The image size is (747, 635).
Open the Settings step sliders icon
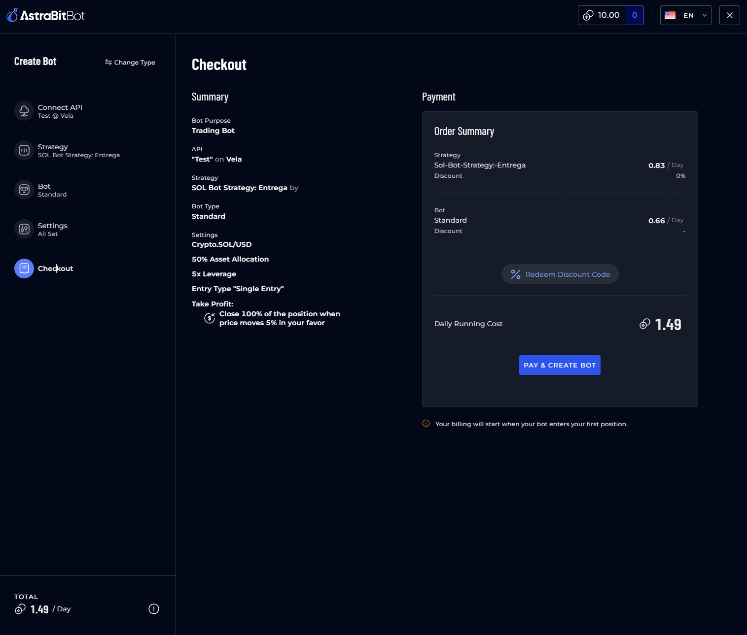pyautogui.click(x=24, y=229)
